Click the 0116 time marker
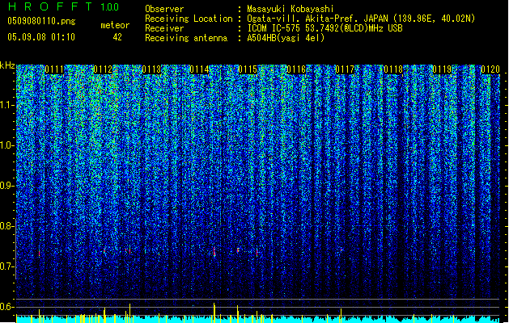This screenshot has width=509, height=323. (x=296, y=69)
